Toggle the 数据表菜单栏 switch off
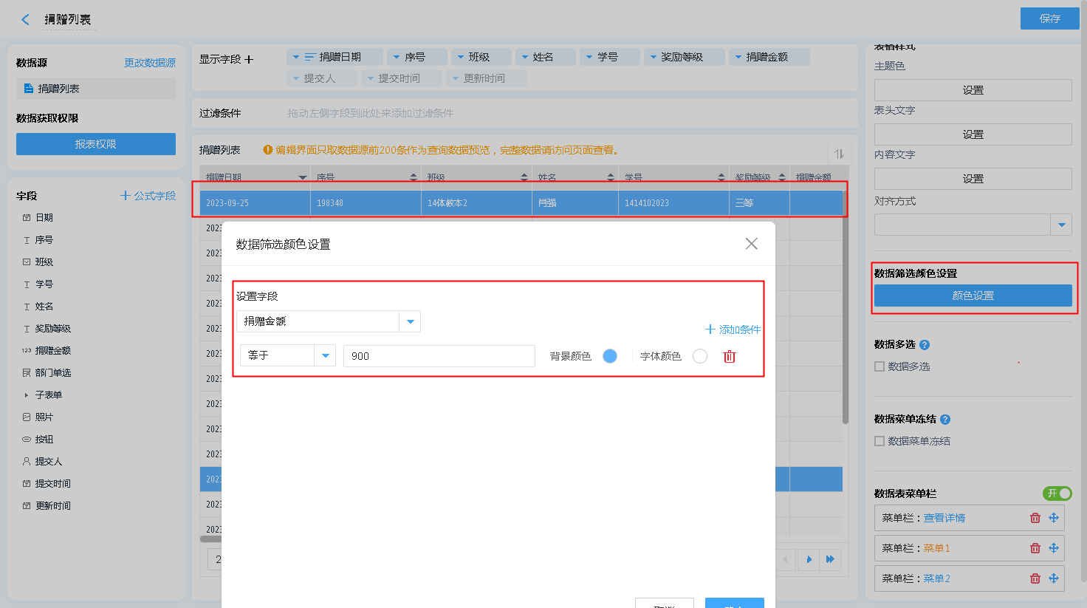 pos(1057,493)
